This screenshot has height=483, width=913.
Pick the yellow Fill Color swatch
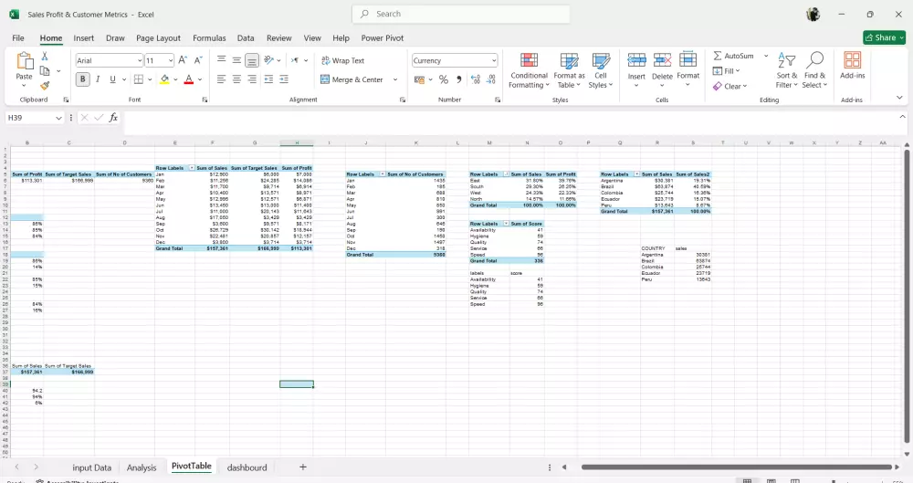click(x=164, y=79)
